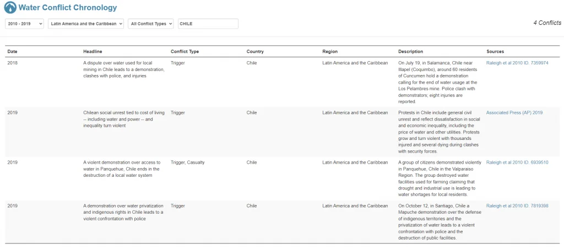Image resolution: width=564 pixels, height=249 pixels.
Task: Select the Conflict Type column header
Action: coord(185,51)
